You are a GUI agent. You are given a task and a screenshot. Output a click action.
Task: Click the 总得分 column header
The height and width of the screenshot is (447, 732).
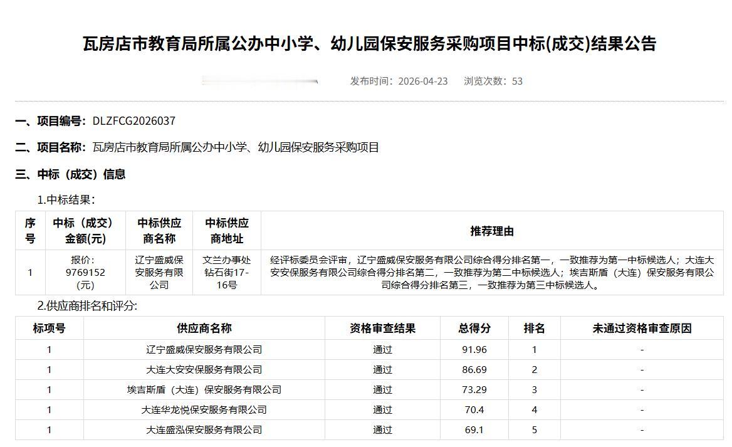474,328
